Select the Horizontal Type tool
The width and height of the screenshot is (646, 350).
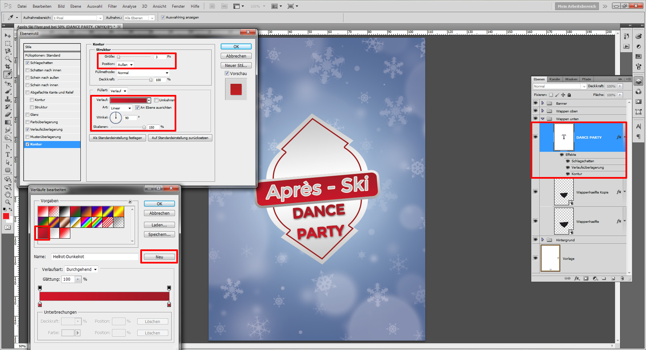click(8, 154)
